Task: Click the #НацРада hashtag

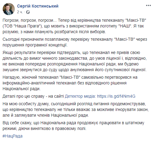Action: pos(13,136)
